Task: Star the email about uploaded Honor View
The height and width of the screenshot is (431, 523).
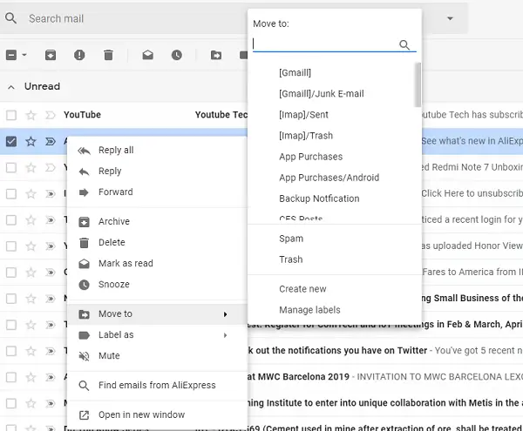Action: pyautogui.click(x=31, y=246)
